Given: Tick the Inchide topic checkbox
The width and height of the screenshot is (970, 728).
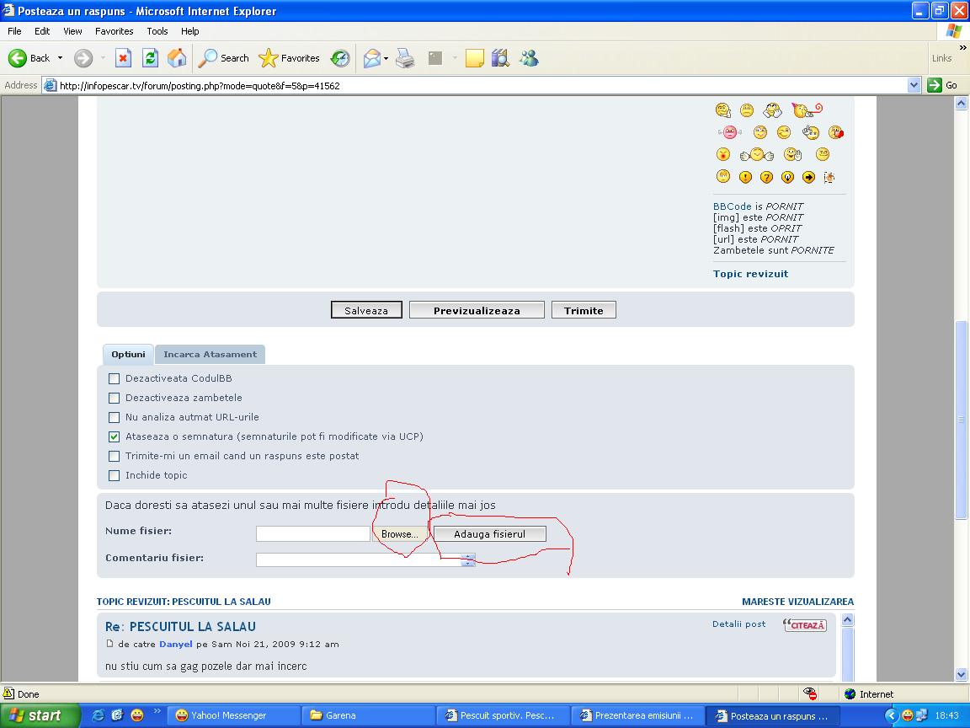Looking at the screenshot, I should [x=115, y=475].
